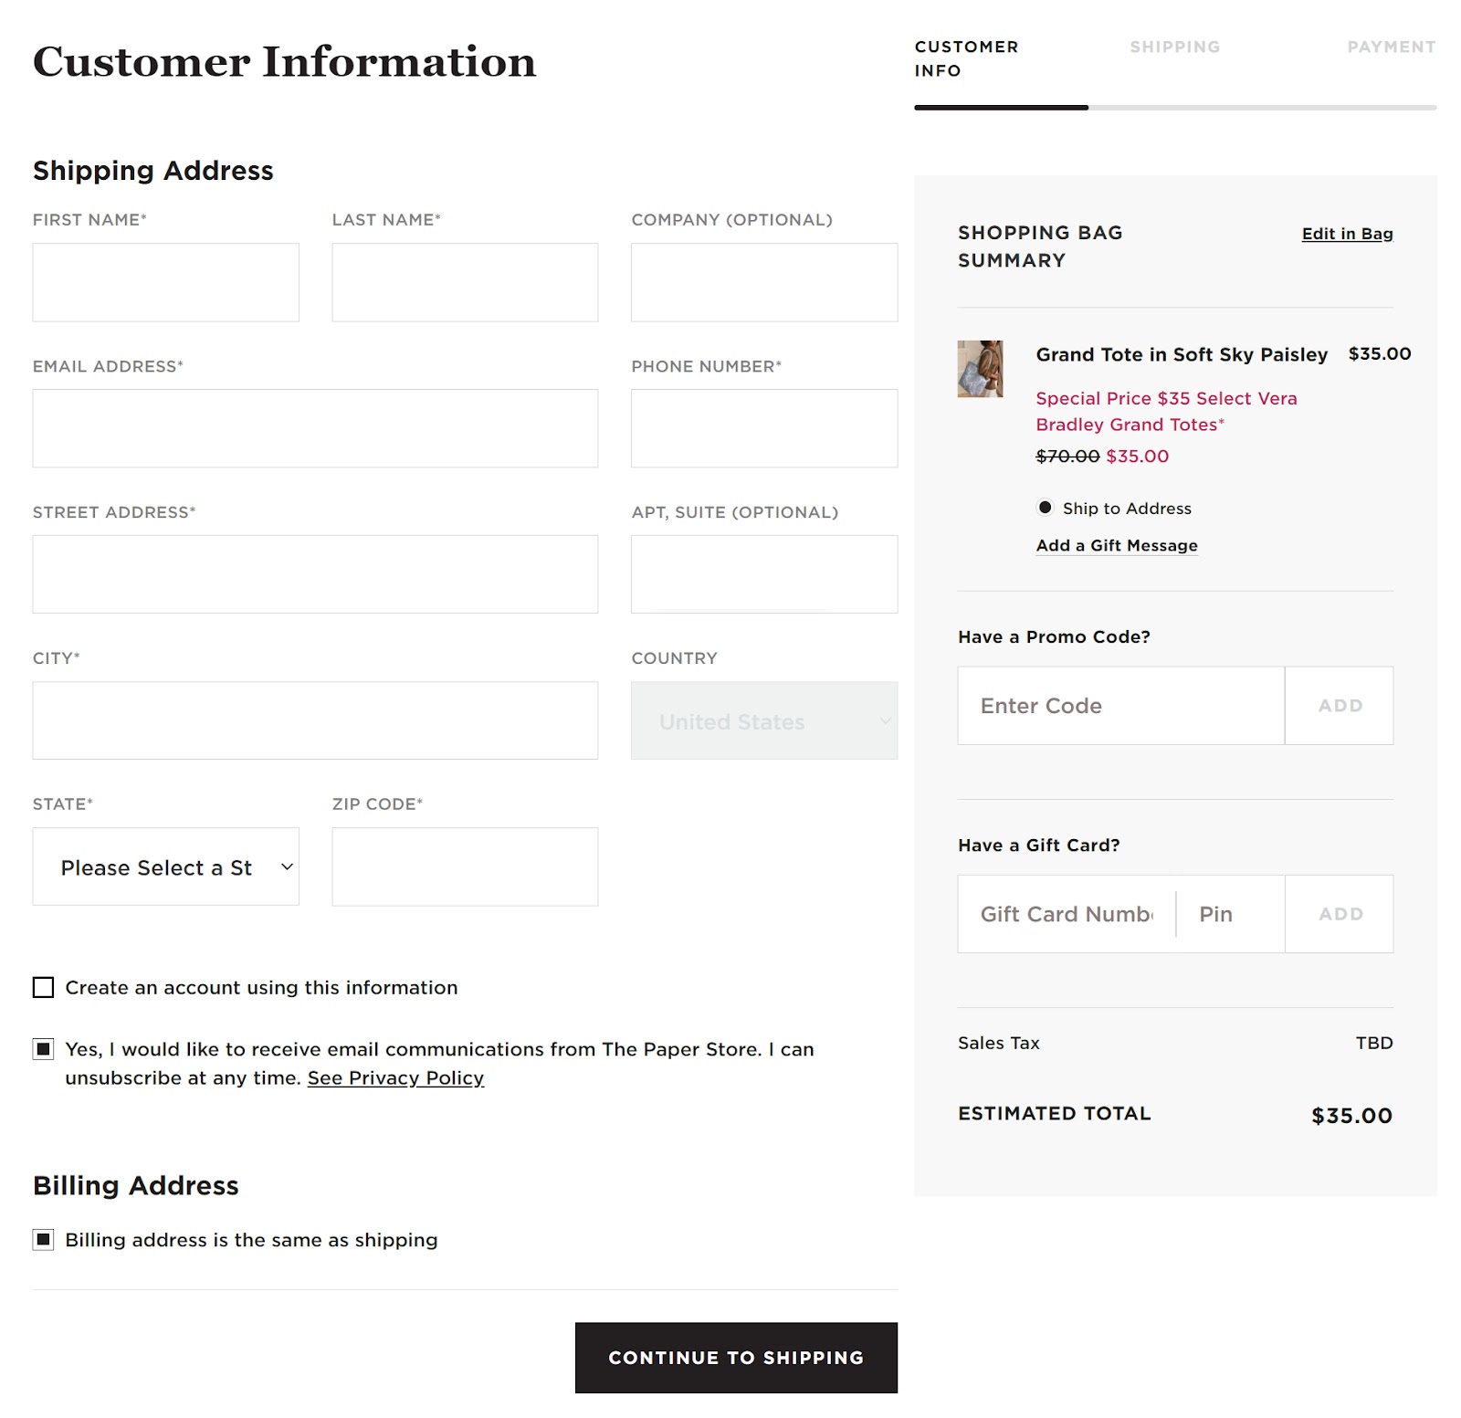Viewport: 1461px width, 1418px height.
Task: Uncheck the email communications consent box
Action: pos(42,1049)
